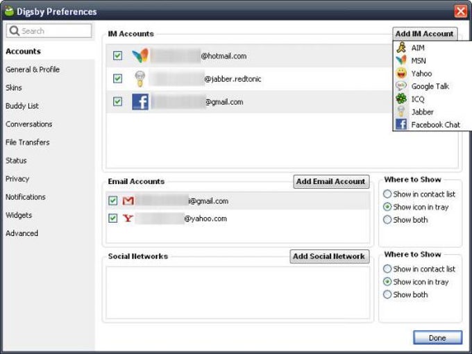Focus the Search preferences field
Image resolution: width=472 pixels, height=354 pixels.
coord(49,31)
